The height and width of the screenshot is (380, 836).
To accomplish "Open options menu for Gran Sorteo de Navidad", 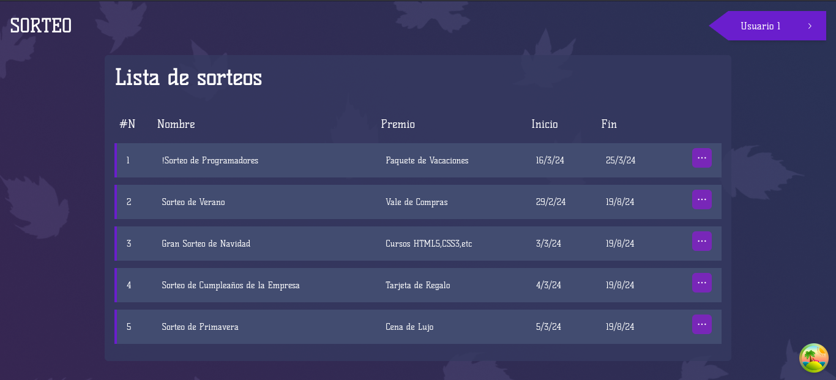I will [x=702, y=241].
